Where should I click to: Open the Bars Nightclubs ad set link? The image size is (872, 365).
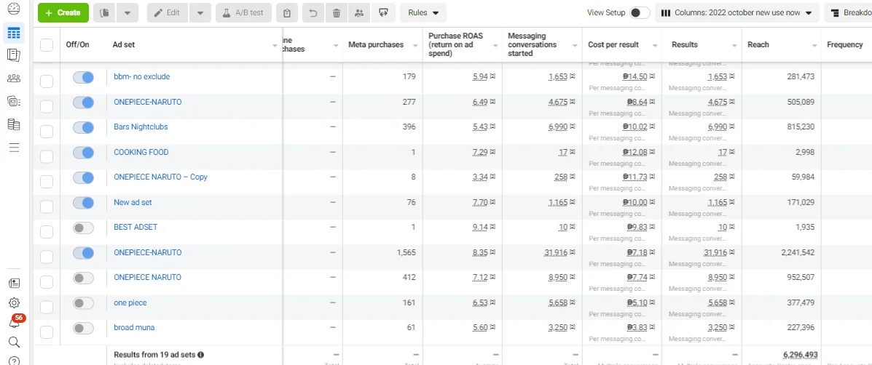tap(141, 127)
